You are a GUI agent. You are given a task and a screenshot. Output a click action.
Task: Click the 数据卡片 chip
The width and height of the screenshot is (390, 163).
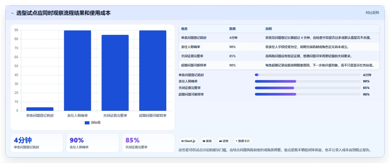point(243,141)
